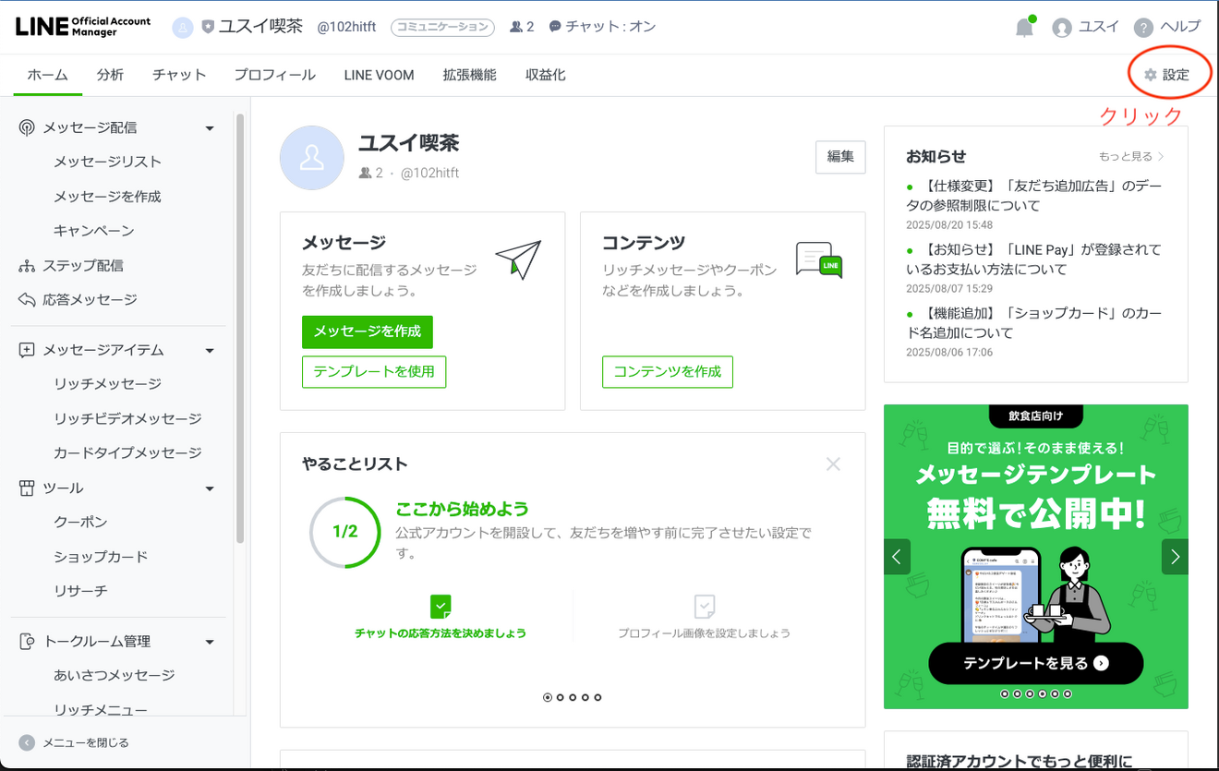
Task: Open あいさつメッセージ in sidebar
Action: point(115,676)
